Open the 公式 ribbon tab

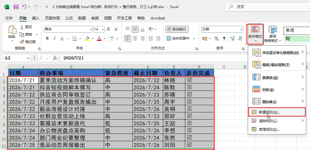pyautogui.click(x=69, y=18)
